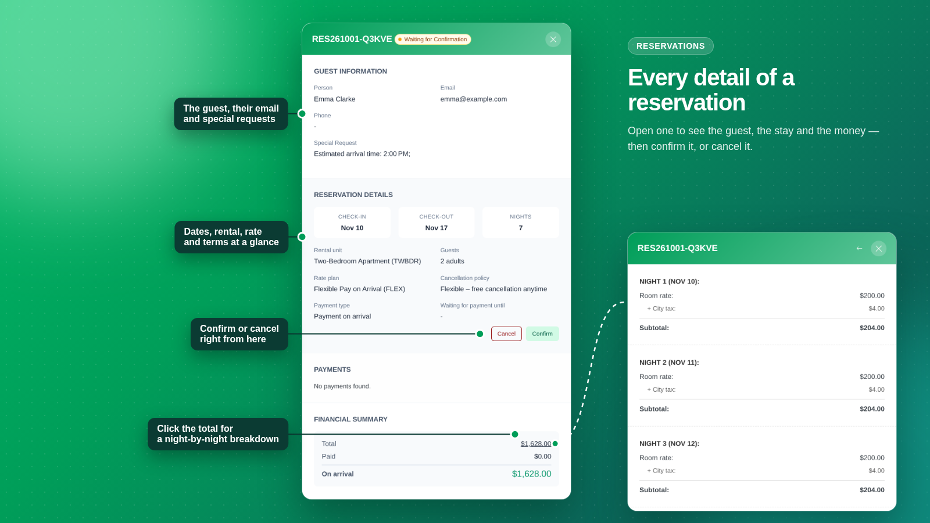Select the Check-in Nov 10 card
Viewport: 930px width, 523px height.
point(352,223)
